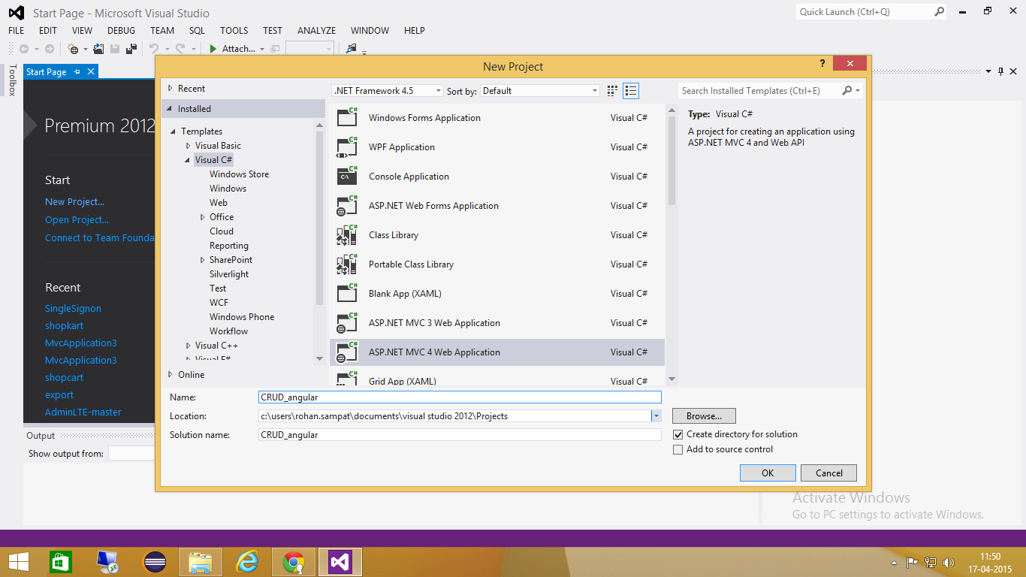Switch template view to small icons
The height and width of the screenshot is (577, 1026).
pos(612,91)
